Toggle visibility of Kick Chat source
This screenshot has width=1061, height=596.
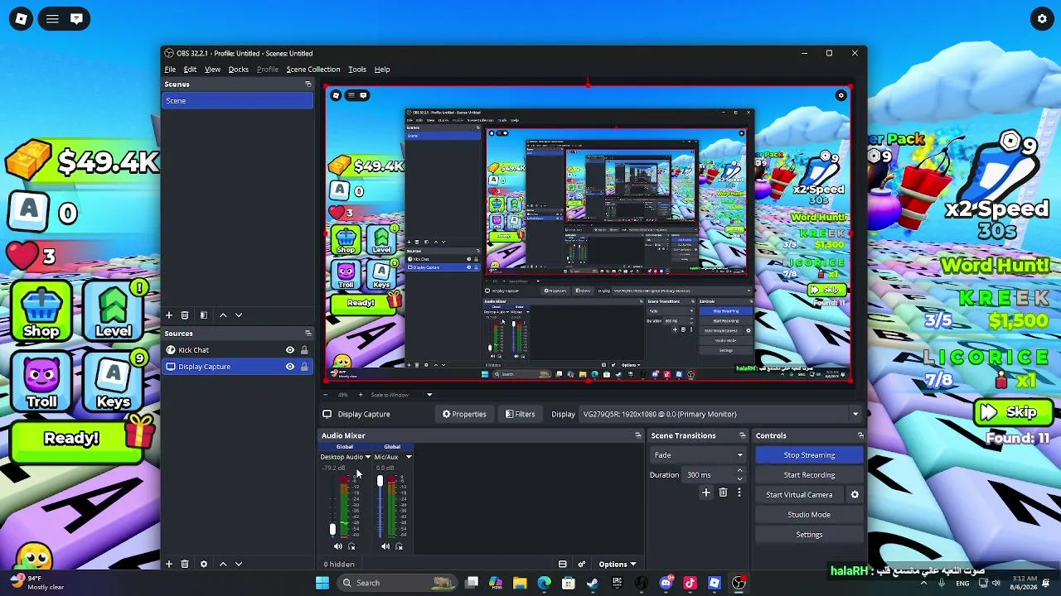tap(290, 350)
